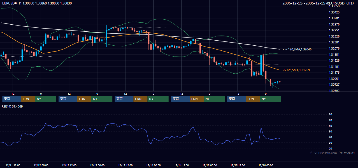Click the 120 SMA label reading 1.32046
Viewport: 358px width, 168px height.
[x=297, y=49]
